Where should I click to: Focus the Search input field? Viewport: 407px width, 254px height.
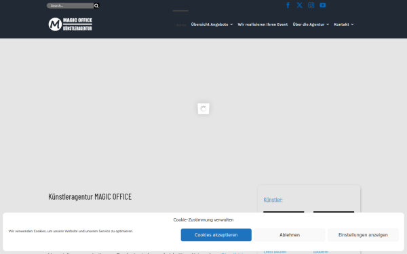point(70,5)
